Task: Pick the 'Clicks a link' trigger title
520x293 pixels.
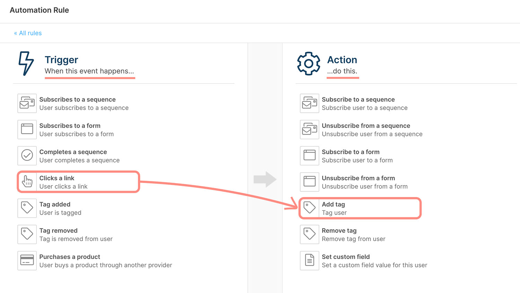Action: pos(57,178)
